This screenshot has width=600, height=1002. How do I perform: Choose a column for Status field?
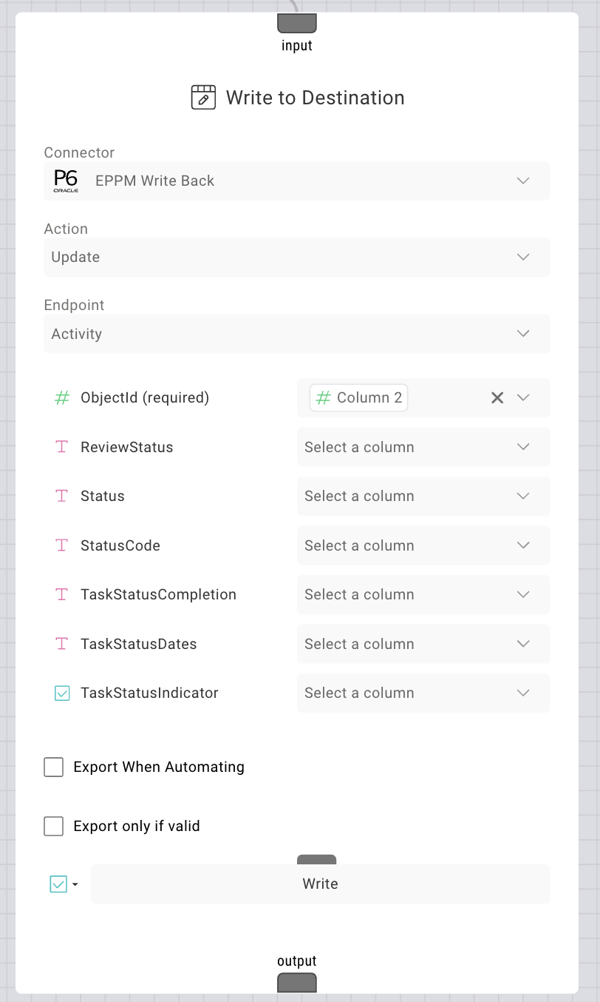(423, 496)
